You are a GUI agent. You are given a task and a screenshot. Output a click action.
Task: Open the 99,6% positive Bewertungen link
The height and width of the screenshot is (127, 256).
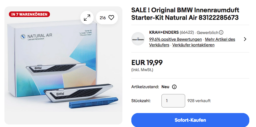(x=175, y=39)
